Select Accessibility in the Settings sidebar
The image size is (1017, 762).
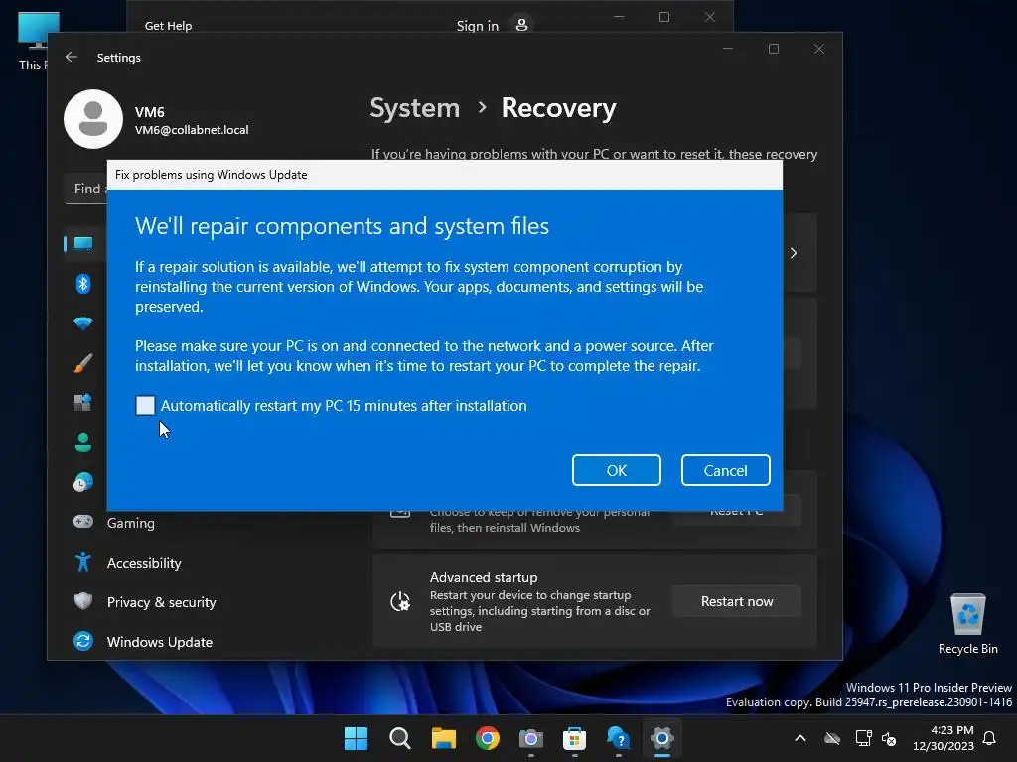144,563
